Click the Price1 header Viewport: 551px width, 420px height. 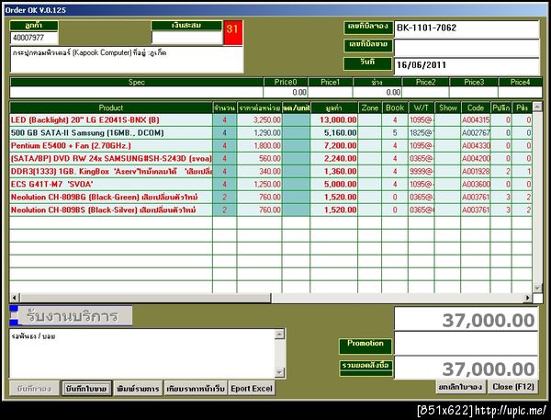click(x=330, y=82)
